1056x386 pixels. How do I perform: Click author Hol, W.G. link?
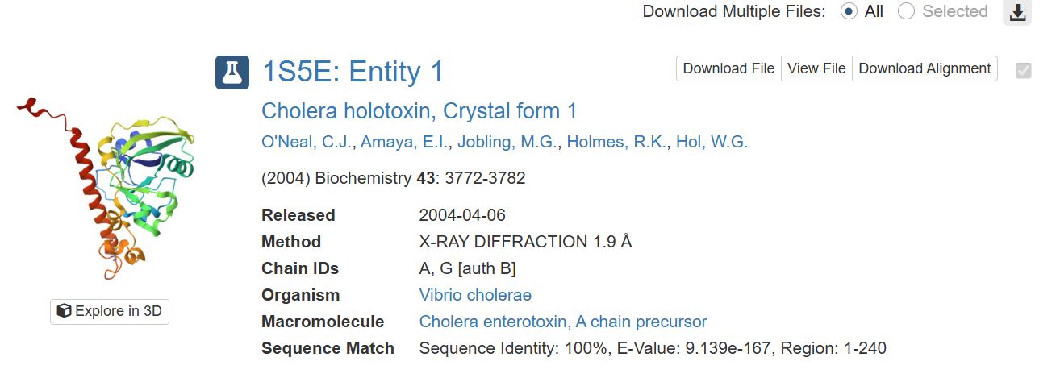click(712, 143)
